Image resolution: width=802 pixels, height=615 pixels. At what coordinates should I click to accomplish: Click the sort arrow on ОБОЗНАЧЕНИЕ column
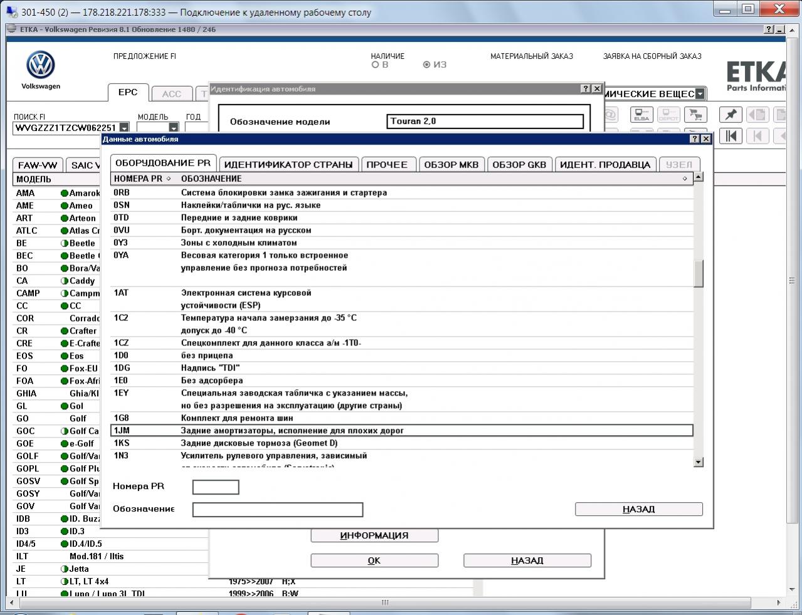click(x=685, y=179)
